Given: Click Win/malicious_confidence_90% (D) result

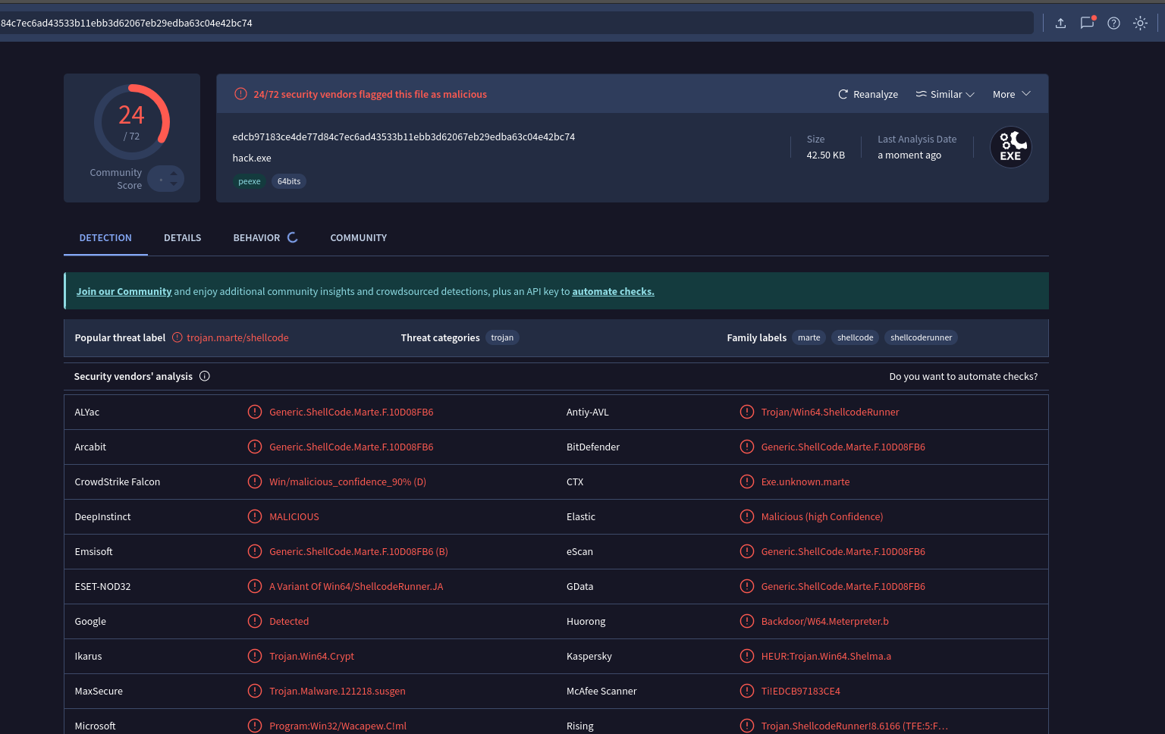Looking at the screenshot, I should (x=347, y=481).
